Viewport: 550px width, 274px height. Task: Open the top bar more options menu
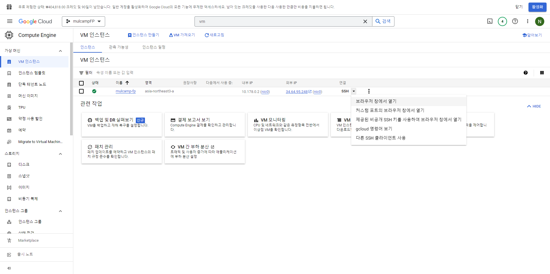coord(528,21)
